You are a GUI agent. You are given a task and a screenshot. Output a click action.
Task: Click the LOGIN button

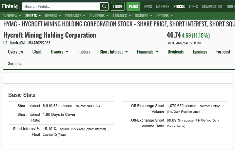point(118,6)
